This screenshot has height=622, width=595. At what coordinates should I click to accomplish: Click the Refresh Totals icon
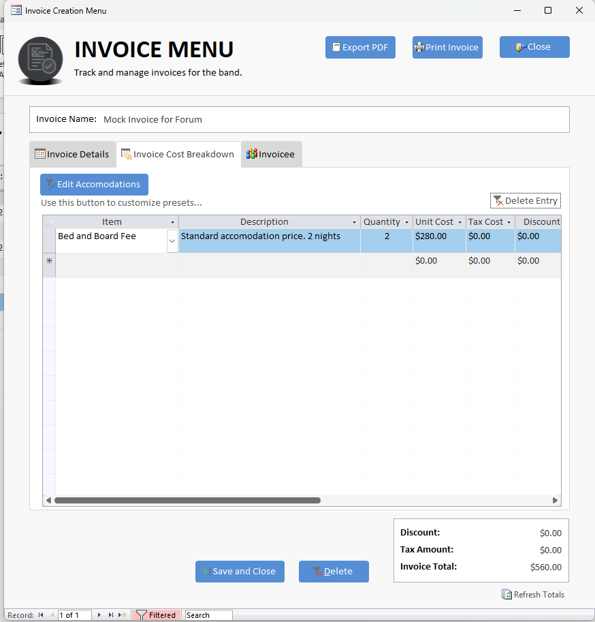(506, 594)
